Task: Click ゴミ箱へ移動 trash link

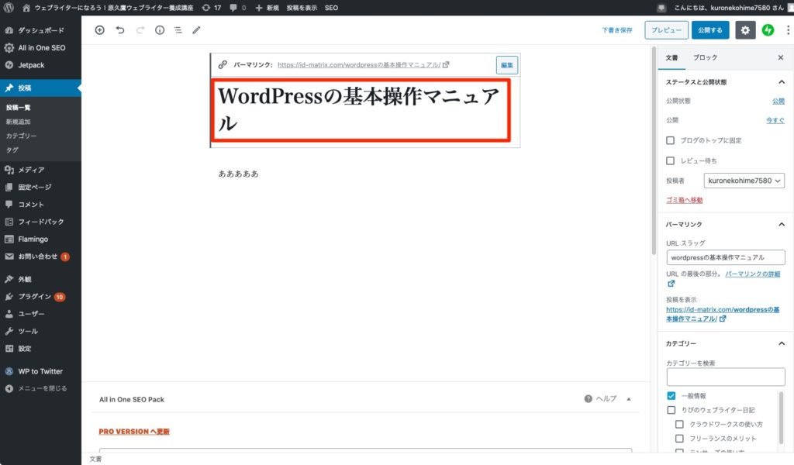Action: pos(684,200)
